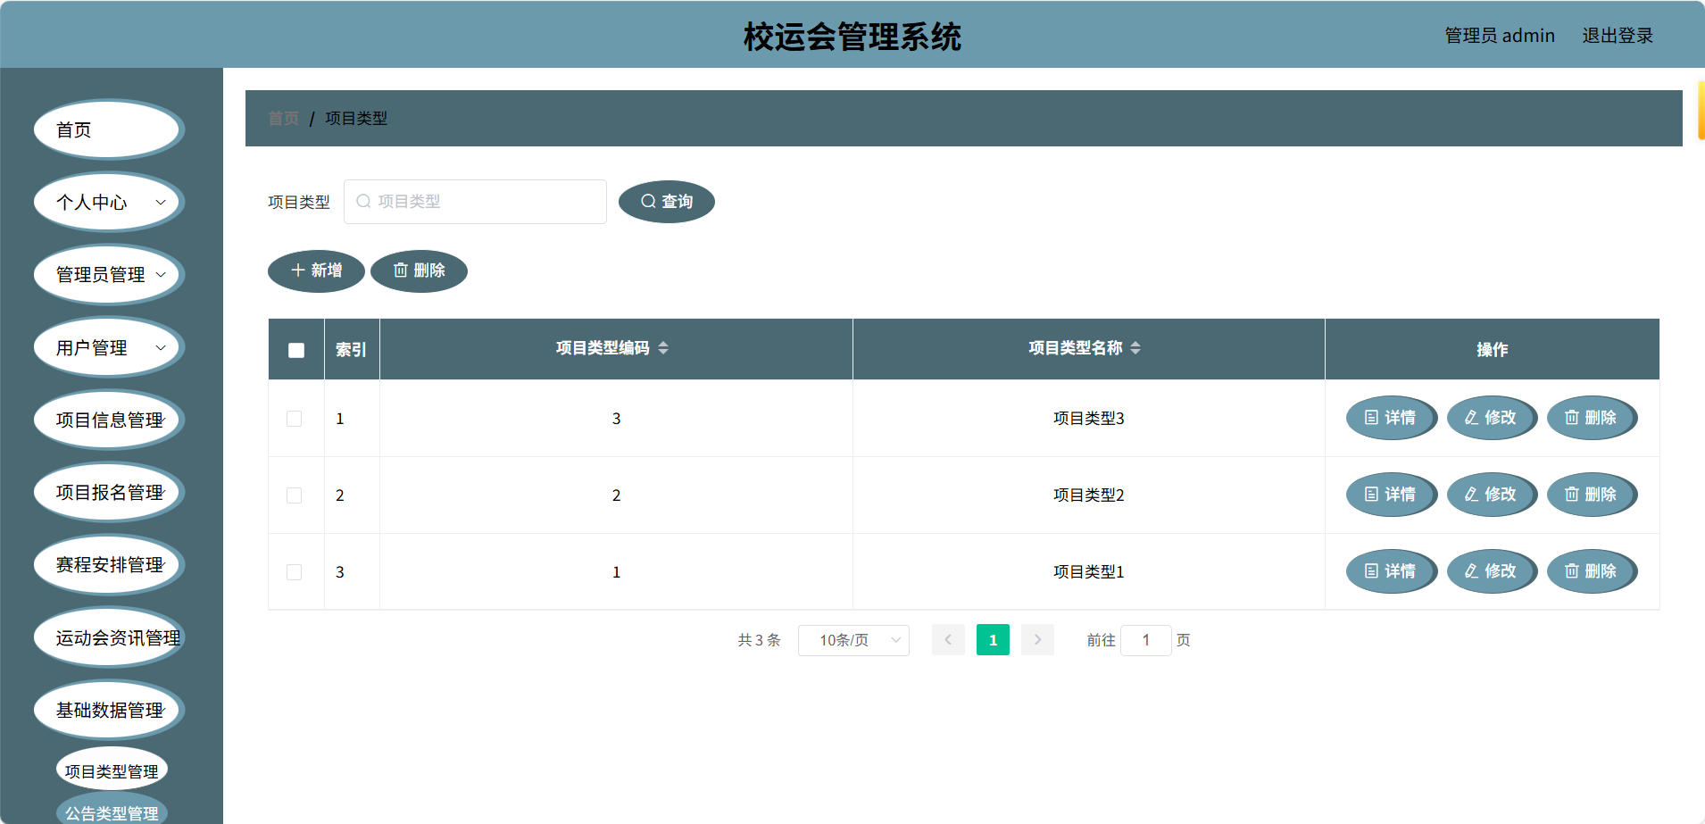This screenshot has height=824, width=1705.
Task: Open 首页 in the sidebar
Action: point(108,130)
